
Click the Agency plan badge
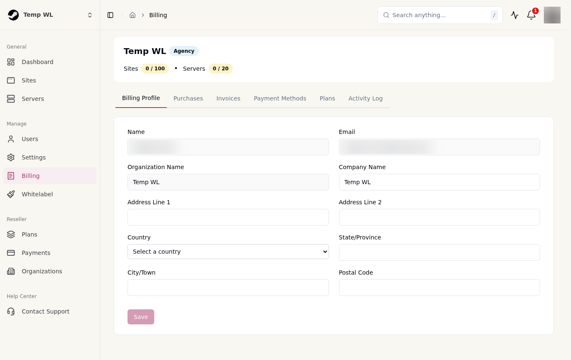click(184, 51)
